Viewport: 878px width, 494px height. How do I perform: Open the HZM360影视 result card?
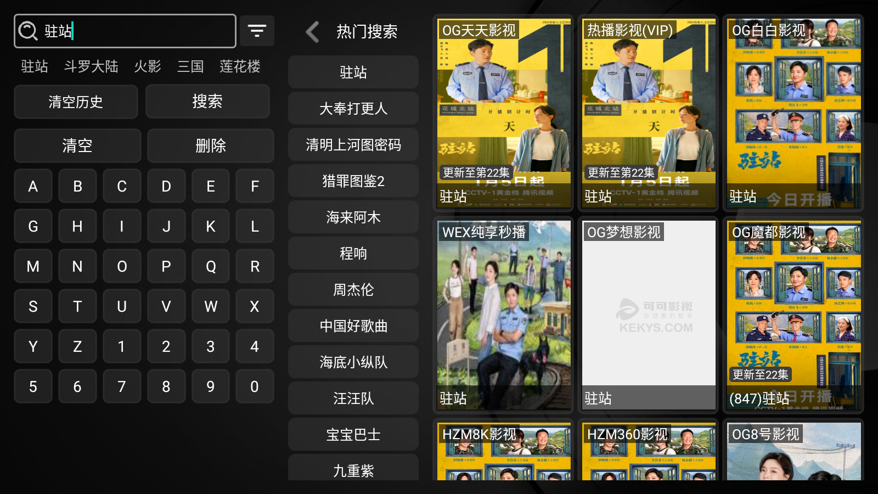[x=649, y=450]
